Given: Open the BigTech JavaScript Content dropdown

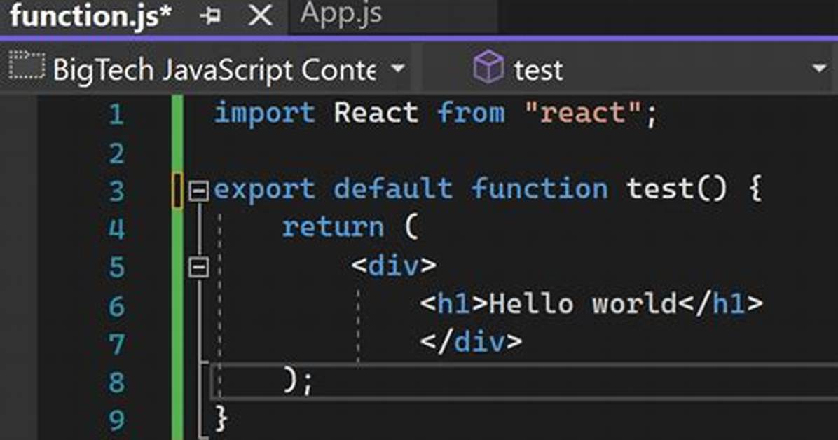Looking at the screenshot, I should coord(397,69).
